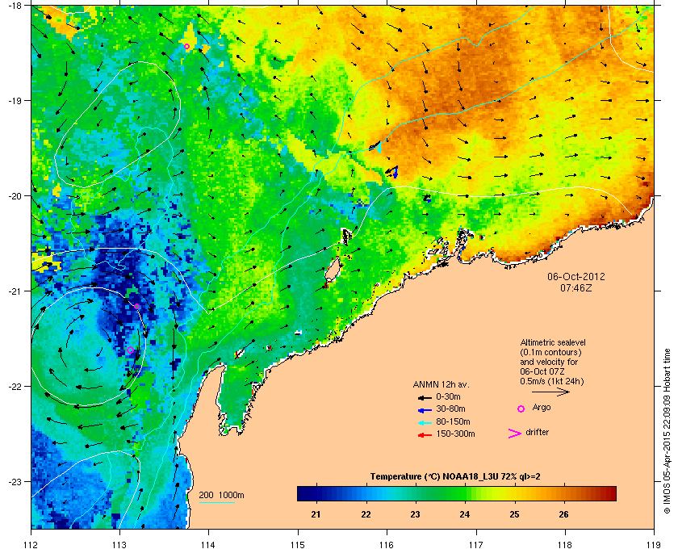
Task: Click the longitude axis label 113
Action: [x=119, y=544]
